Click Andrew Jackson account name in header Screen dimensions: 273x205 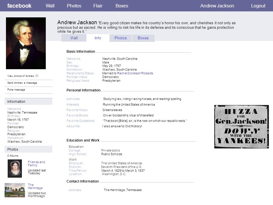pos(217,6)
